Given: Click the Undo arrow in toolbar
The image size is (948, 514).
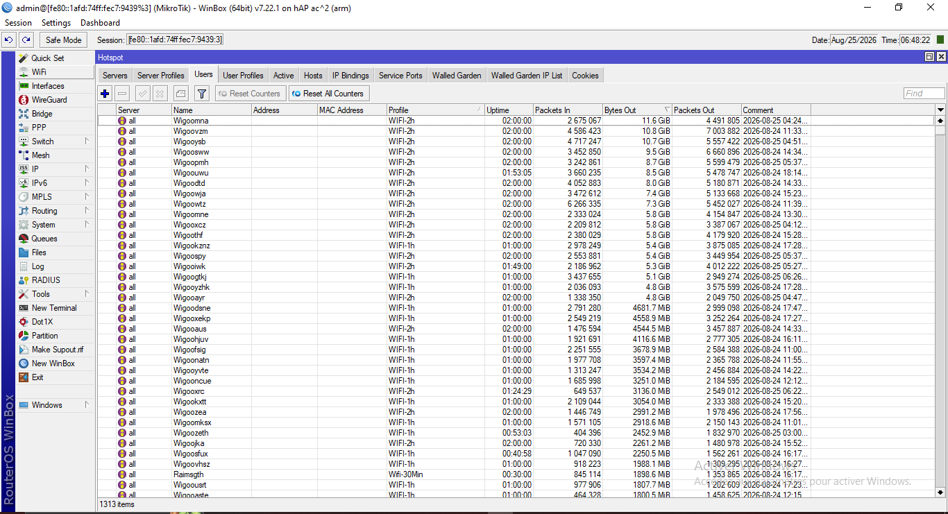Looking at the screenshot, I should coord(9,40).
